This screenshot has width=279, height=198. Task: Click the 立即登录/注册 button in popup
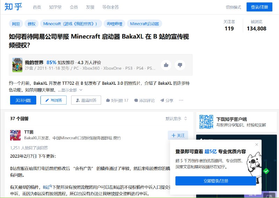[216, 181]
